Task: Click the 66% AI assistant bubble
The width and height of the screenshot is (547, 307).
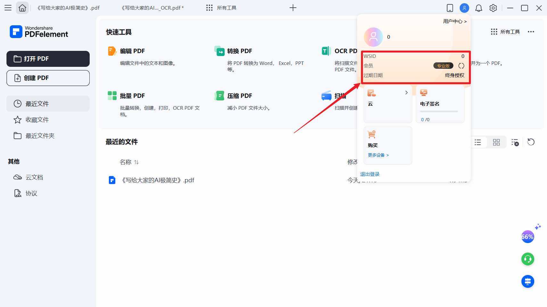Action: (527, 237)
